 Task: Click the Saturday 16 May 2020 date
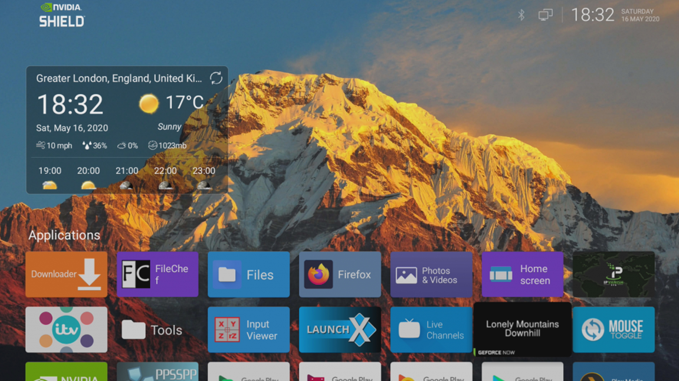[x=640, y=15]
